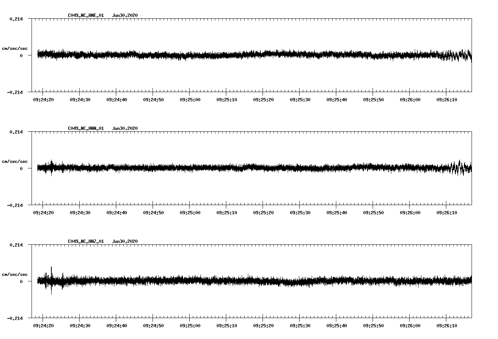
Task: Click the 09:24:30 time label under the HNZ plot
Action: pyautogui.click(x=80, y=325)
